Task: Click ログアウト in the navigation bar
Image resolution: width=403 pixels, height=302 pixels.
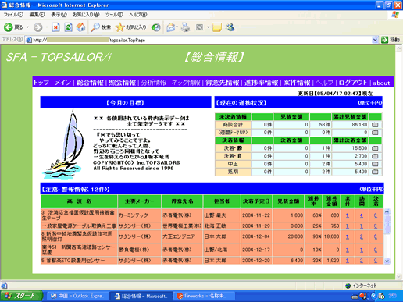Action: pyautogui.click(x=353, y=83)
